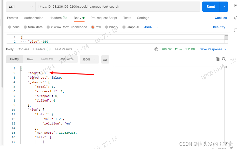Switch response view to Raw
Image resolution: width=237 pixels, height=149 pixels.
(30, 59)
